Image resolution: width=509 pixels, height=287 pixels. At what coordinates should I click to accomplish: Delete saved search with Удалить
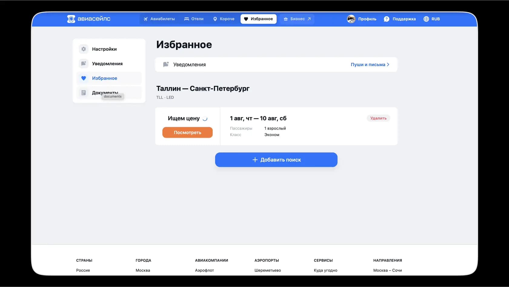tap(378, 118)
